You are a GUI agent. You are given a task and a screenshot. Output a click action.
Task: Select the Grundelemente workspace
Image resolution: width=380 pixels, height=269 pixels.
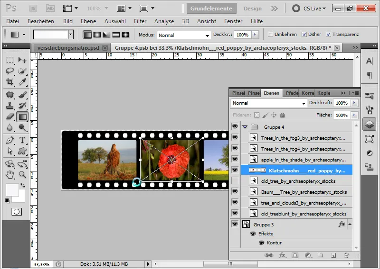211,9
